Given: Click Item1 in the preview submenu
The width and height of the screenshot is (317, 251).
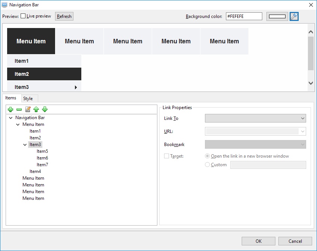Looking at the screenshot, I should coord(44,61).
